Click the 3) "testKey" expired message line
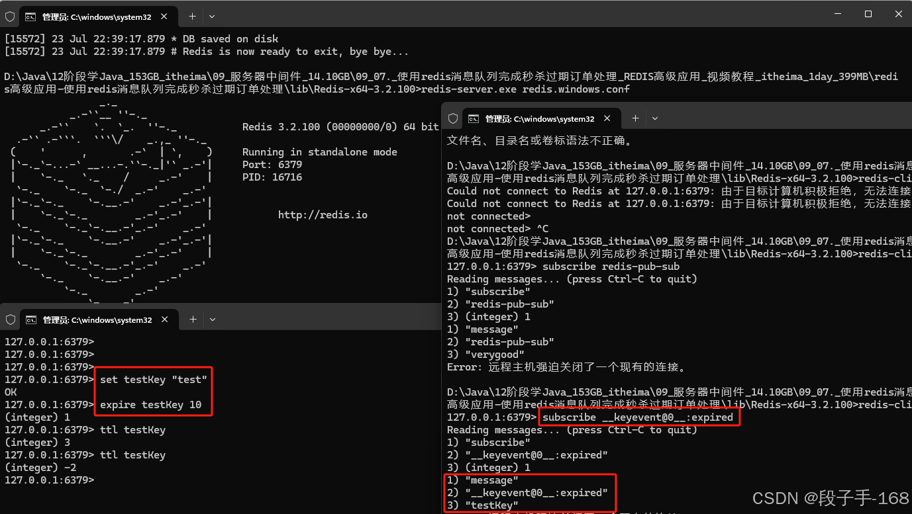The width and height of the screenshot is (912, 514). tap(483, 505)
